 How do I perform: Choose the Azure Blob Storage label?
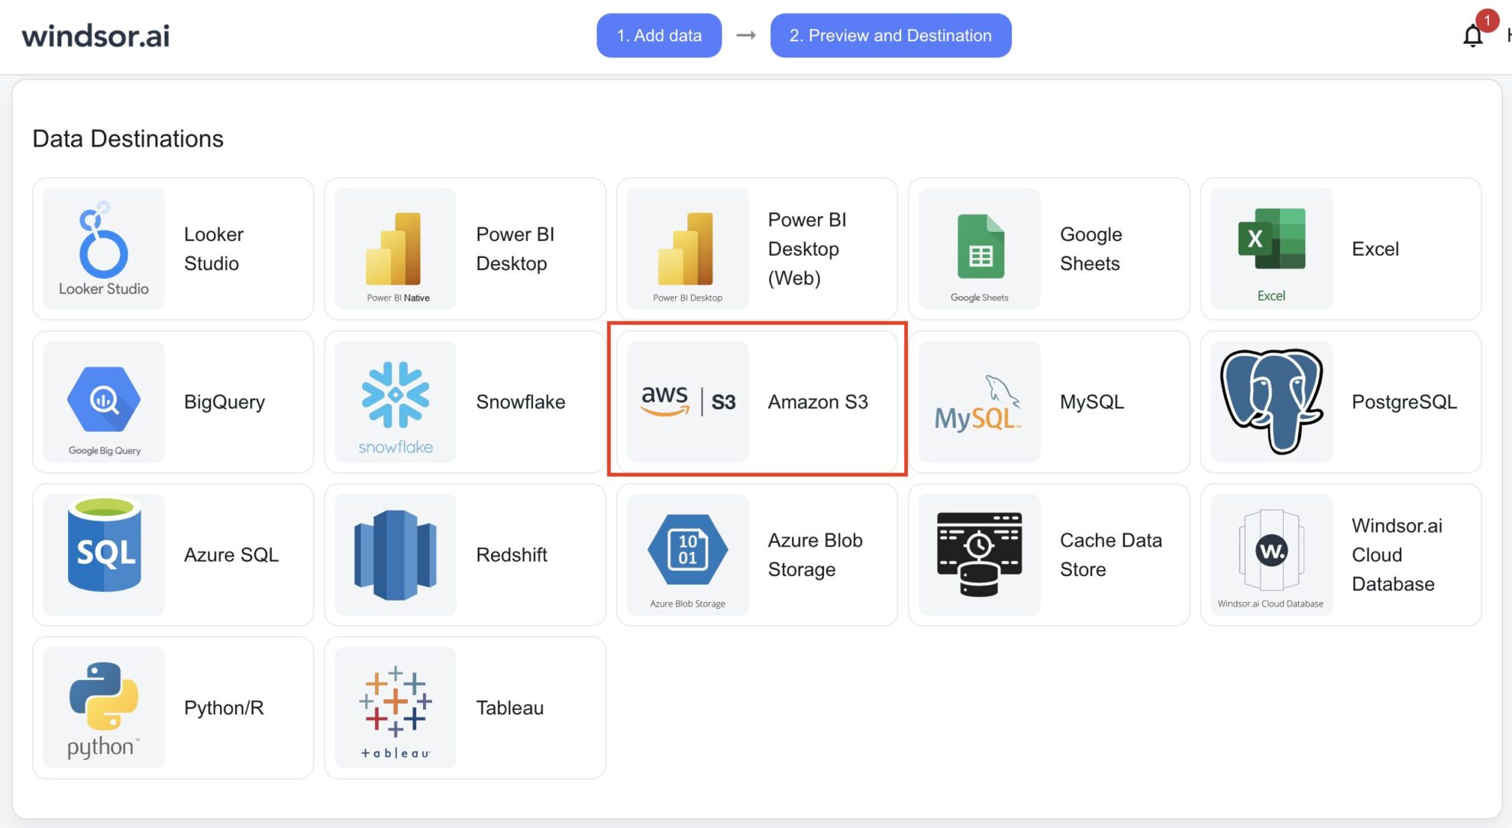(x=815, y=555)
